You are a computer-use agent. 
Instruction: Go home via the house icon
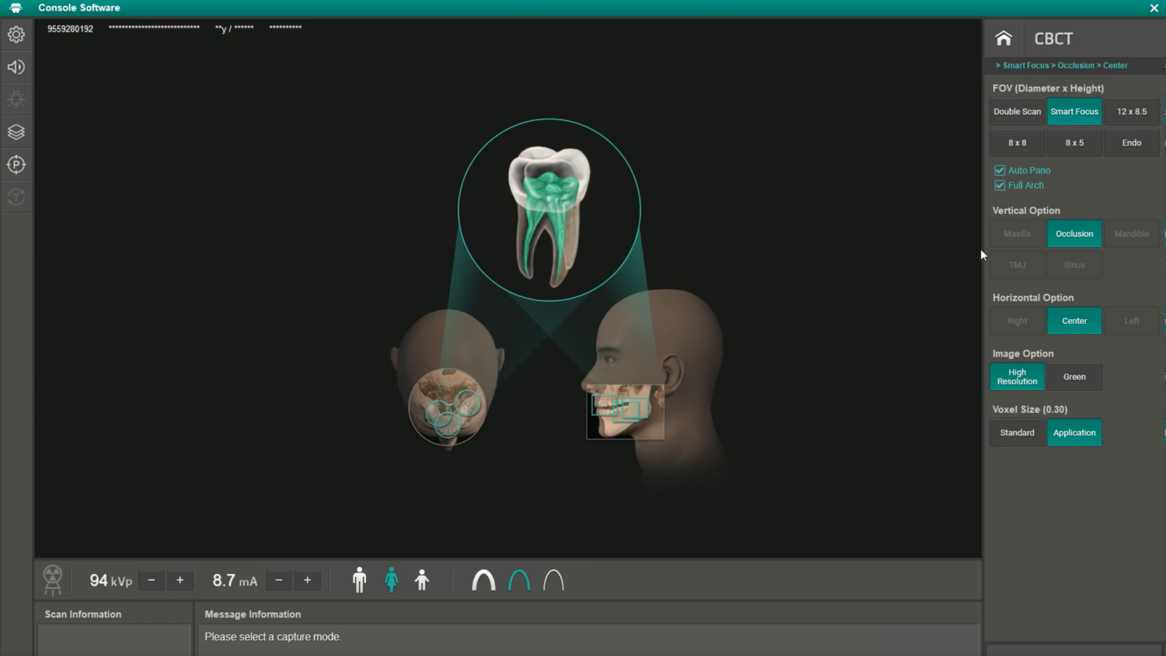click(x=1003, y=38)
